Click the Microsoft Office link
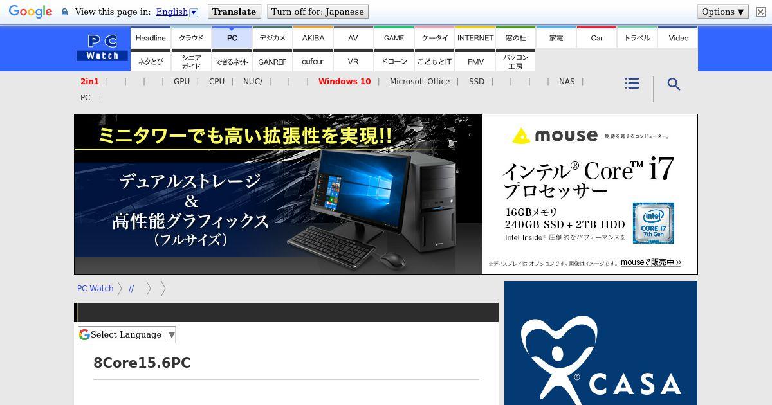This screenshot has height=405, width=772. click(x=419, y=81)
